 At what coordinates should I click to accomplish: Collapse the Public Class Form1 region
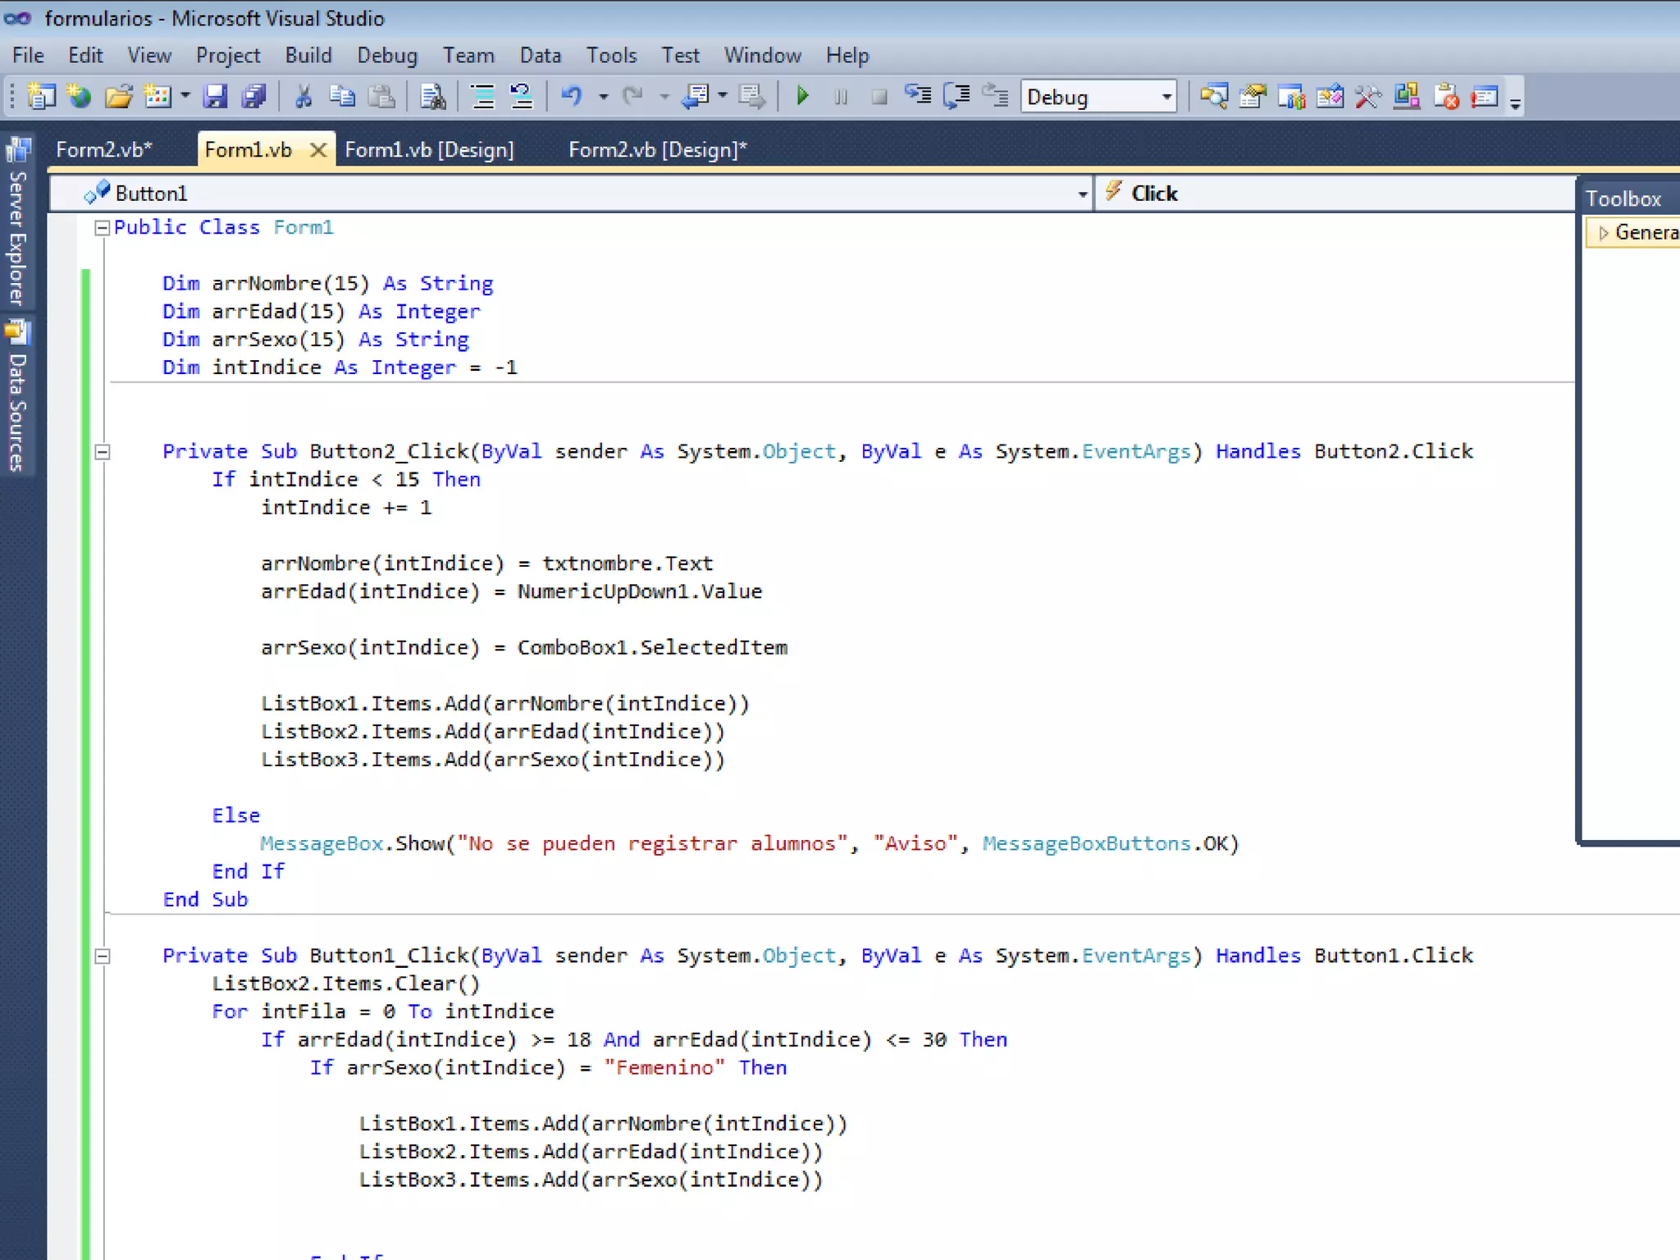(102, 228)
